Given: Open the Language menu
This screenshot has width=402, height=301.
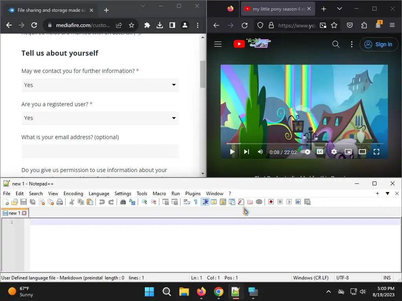Looking at the screenshot, I should tap(99, 194).
